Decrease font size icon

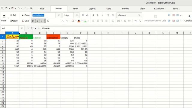click(87, 15)
